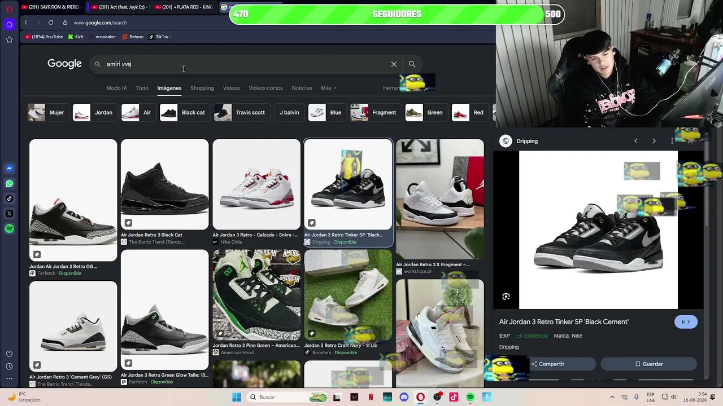Filter results by Green chip
This screenshot has height=406, width=723.
pyautogui.click(x=425, y=112)
